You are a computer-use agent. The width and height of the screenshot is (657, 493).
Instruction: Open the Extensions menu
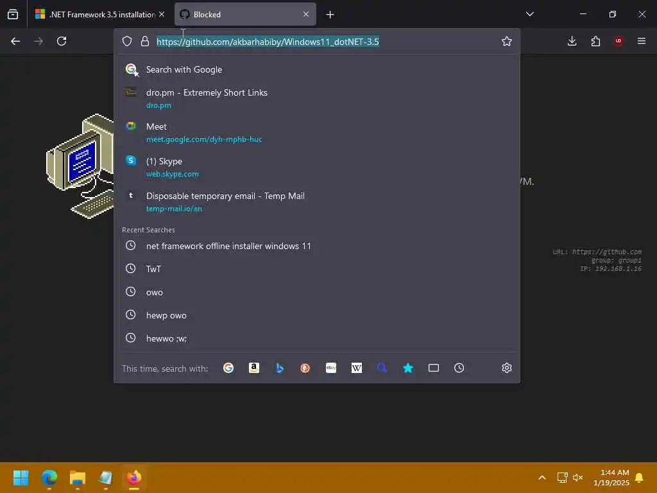pyautogui.click(x=595, y=41)
